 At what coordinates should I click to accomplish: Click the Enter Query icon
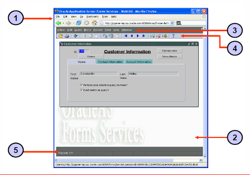pos(105,36)
